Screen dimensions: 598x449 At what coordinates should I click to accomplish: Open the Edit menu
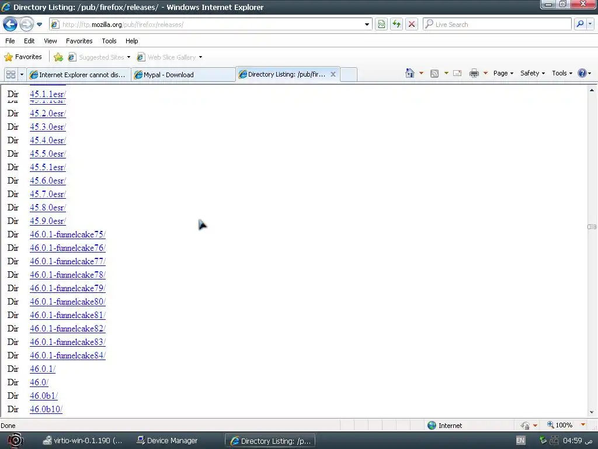click(x=29, y=41)
